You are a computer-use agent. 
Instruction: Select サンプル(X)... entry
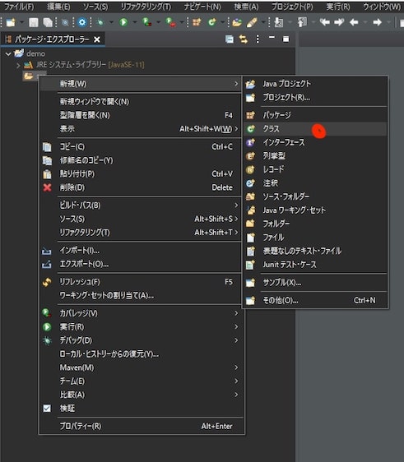315,283
